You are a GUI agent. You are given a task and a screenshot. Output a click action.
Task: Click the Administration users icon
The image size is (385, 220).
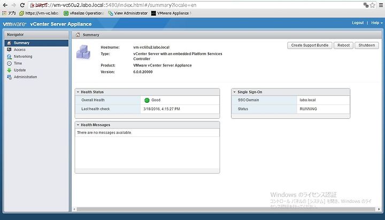coord(9,77)
